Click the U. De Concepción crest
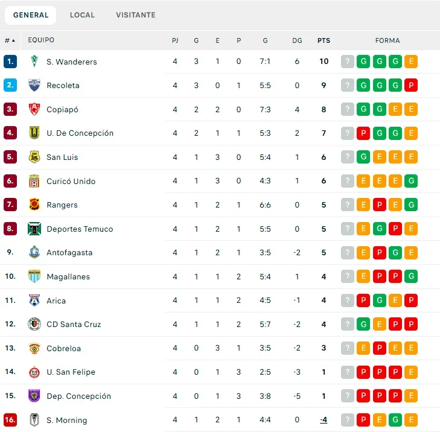This screenshot has height=432, width=440. 34,133
